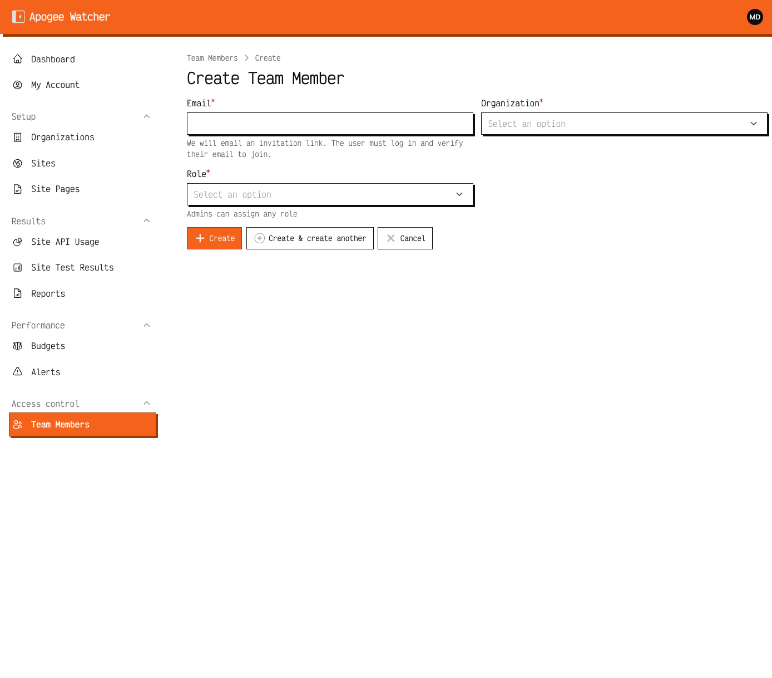Follow the Team Members breadcrumb link
The height and width of the screenshot is (678, 772).
(212, 58)
